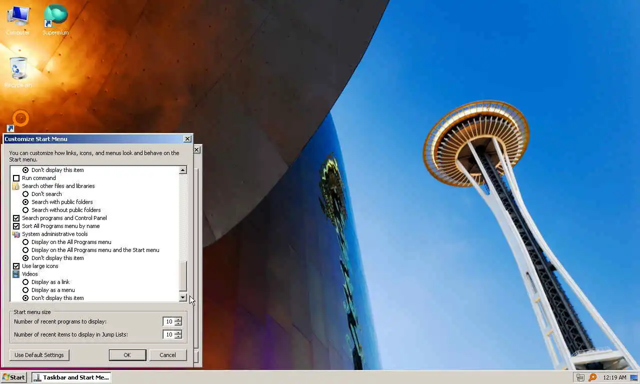Uncheck Sort All Programs menu by name
The image size is (640, 384).
(16, 226)
